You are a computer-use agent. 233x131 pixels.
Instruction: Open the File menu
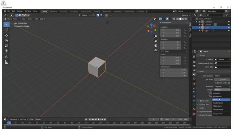[9, 11]
